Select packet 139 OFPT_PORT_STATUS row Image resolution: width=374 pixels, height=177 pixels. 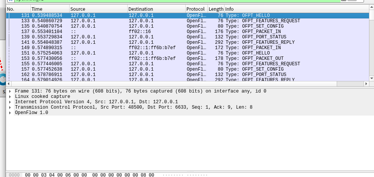tap(187, 37)
